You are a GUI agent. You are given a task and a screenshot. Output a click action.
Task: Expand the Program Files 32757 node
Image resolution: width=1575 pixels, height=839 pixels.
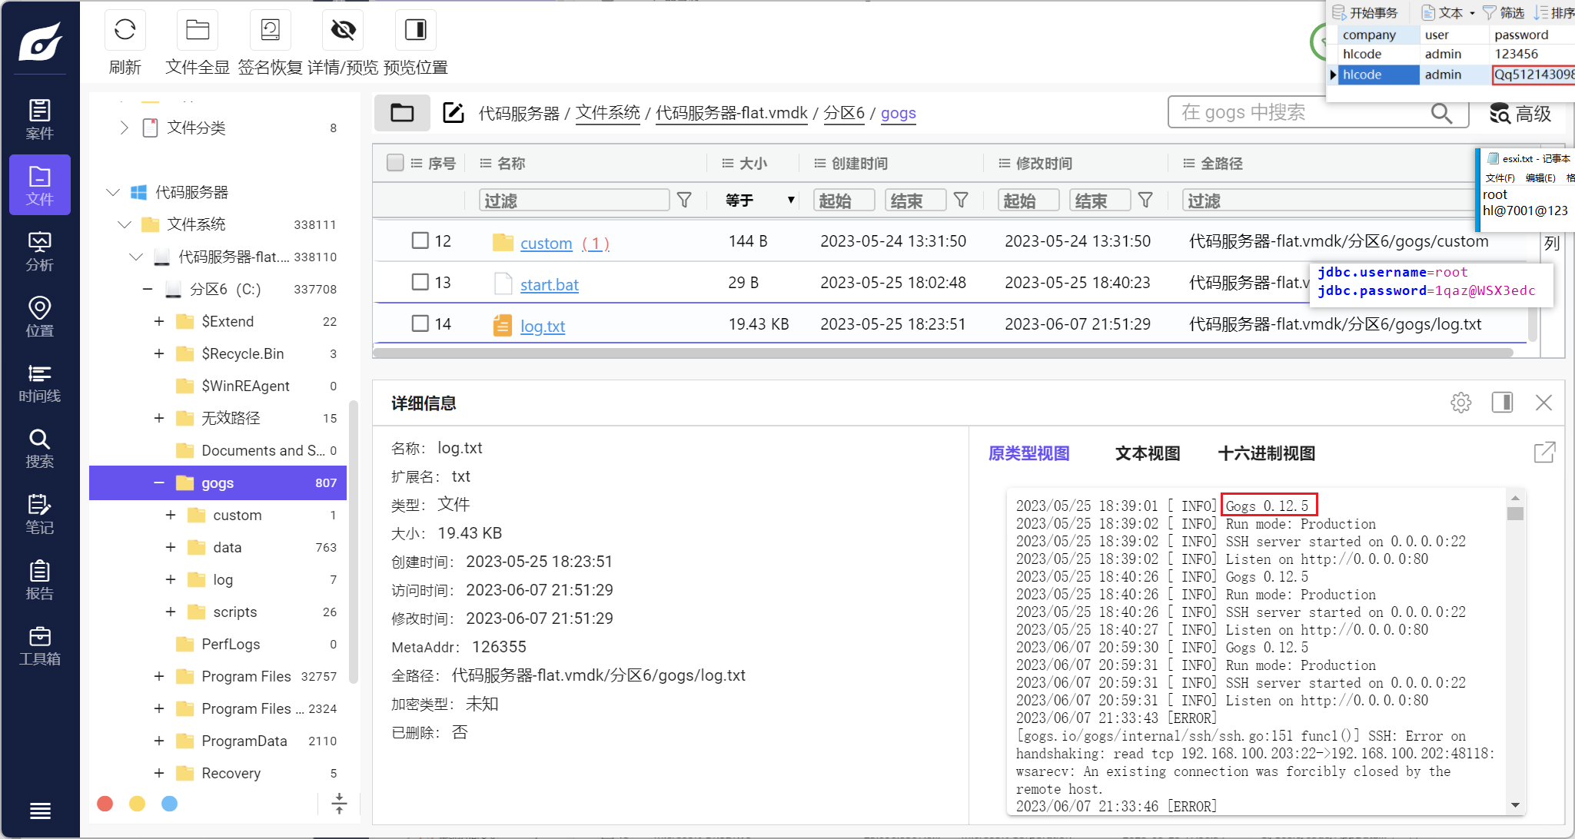click(x=158, y=676)
